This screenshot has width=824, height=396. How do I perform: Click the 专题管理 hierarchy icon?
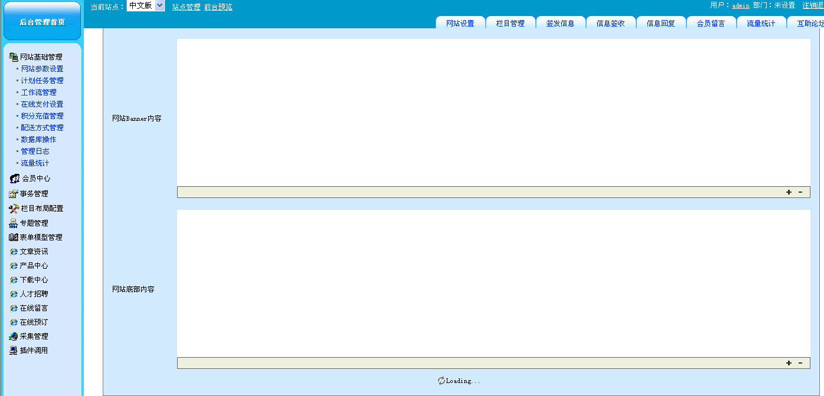14,223
